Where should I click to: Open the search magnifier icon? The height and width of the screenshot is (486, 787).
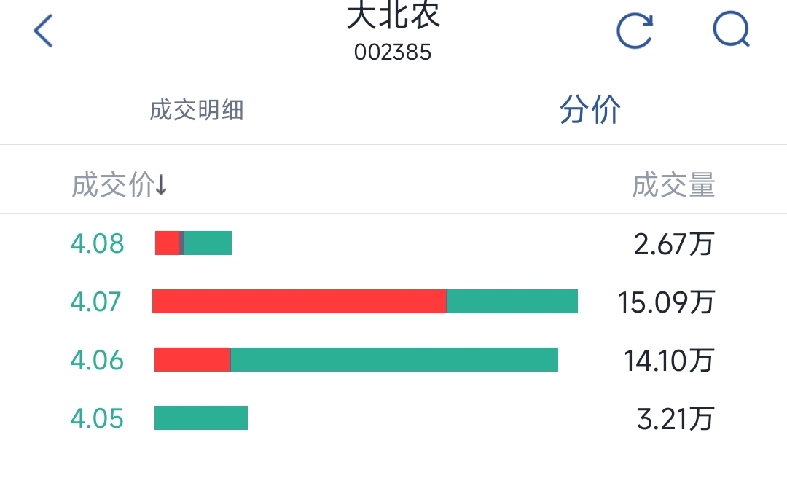pyautogui.click(x=732, y=29)
